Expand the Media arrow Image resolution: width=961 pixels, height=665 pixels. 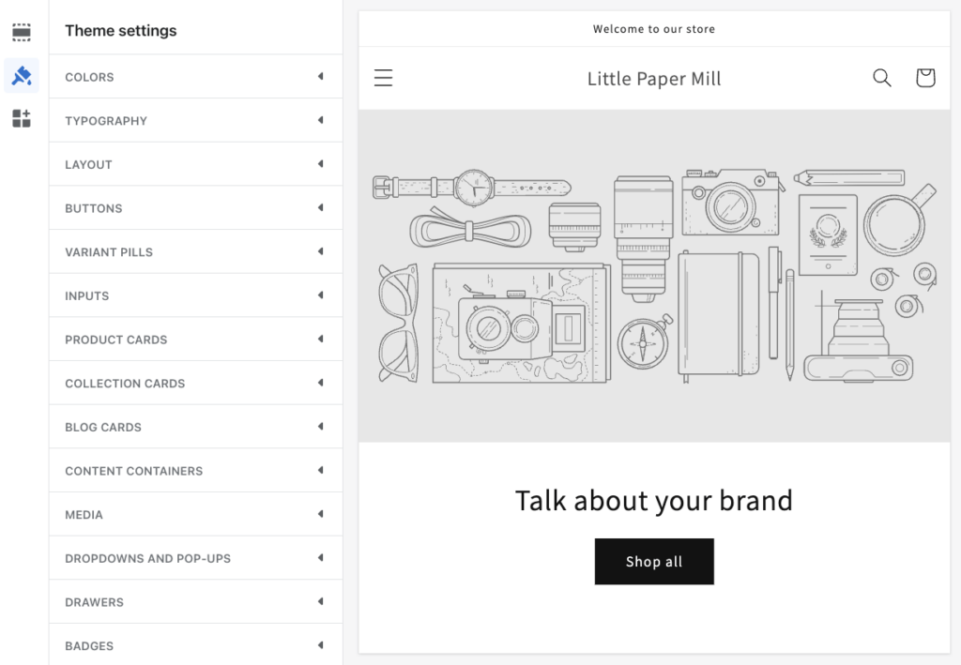point(321,514)
